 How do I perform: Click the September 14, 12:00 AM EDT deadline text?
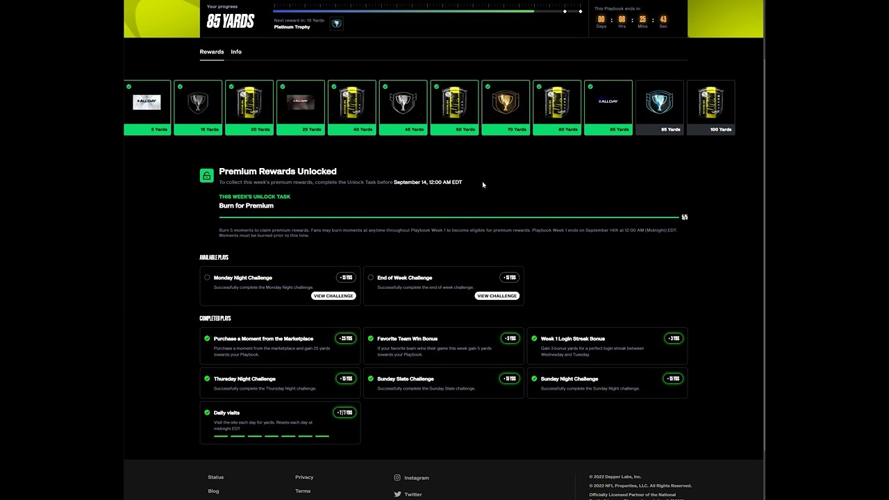tap(428, 183)
